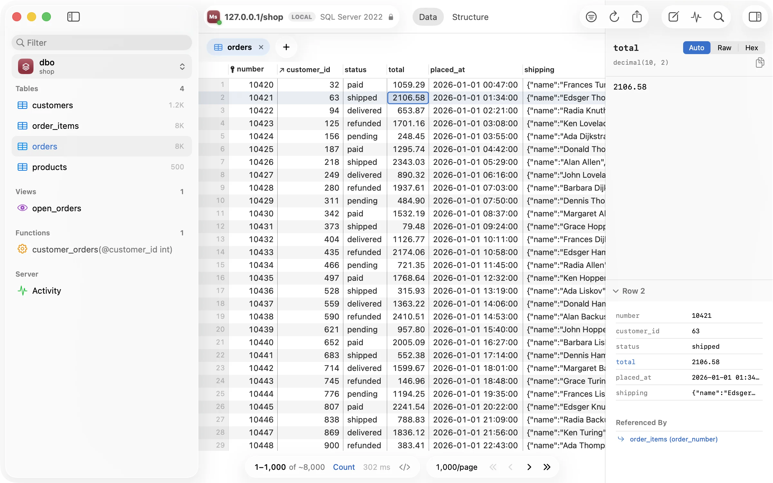Add a new tab with plus button
This screenshot has height=483, width=773.
(286, 47)
